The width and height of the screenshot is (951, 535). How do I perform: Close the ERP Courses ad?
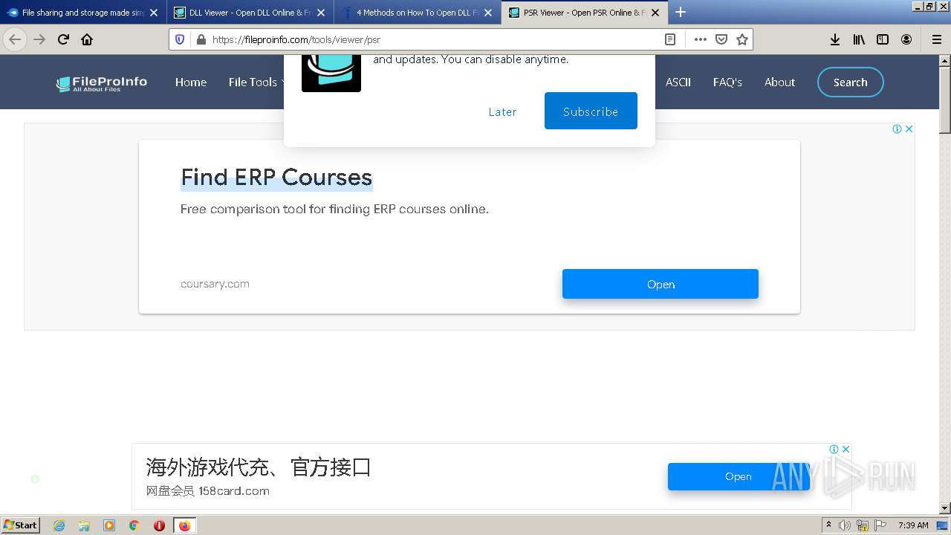click(909, 129)
